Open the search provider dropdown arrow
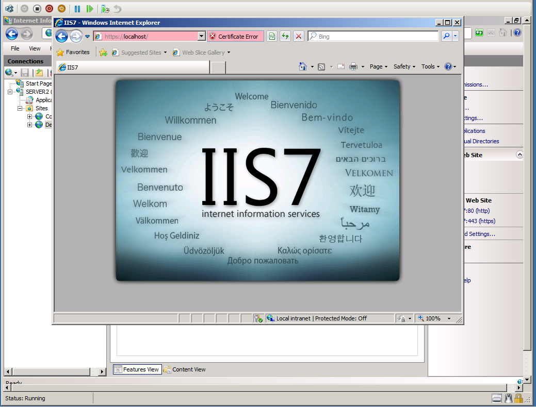536x407 pixels. click(456, 36)
